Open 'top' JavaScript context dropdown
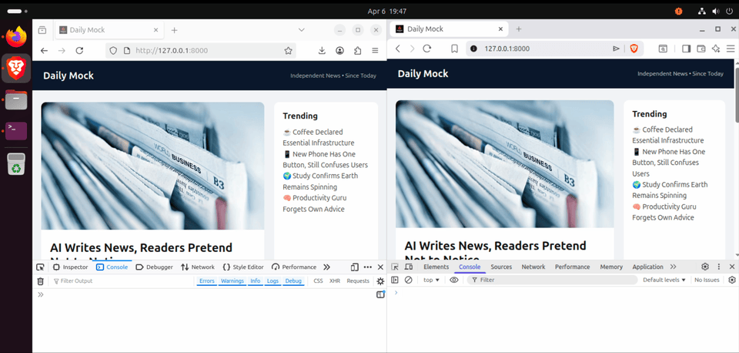The width and height of the screenshot is (739, 353). 431,280
